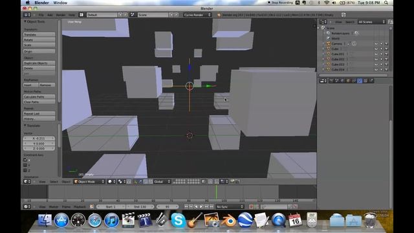Click the Repeat Last button
Screen dimensions: 414x233
(x=39, y=114)
